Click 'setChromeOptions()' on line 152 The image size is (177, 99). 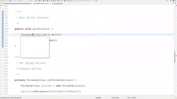coord(60,80)
